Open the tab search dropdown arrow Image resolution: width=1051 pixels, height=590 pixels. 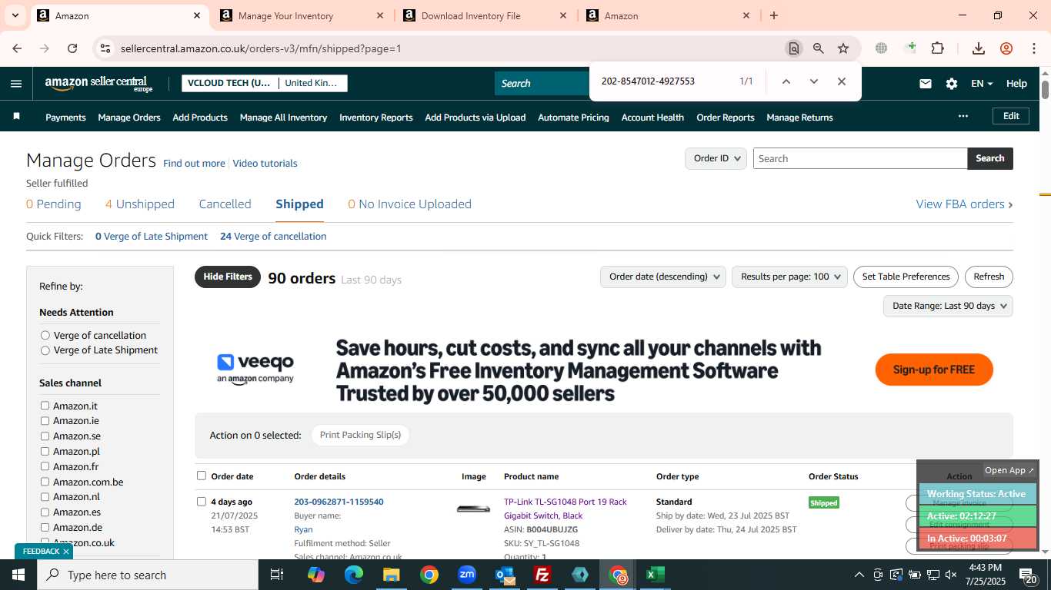tap(15, 15)
